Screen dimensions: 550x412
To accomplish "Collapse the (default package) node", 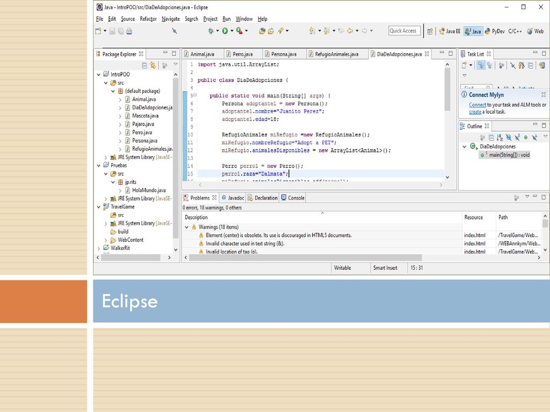I will [x=113, y=91].
